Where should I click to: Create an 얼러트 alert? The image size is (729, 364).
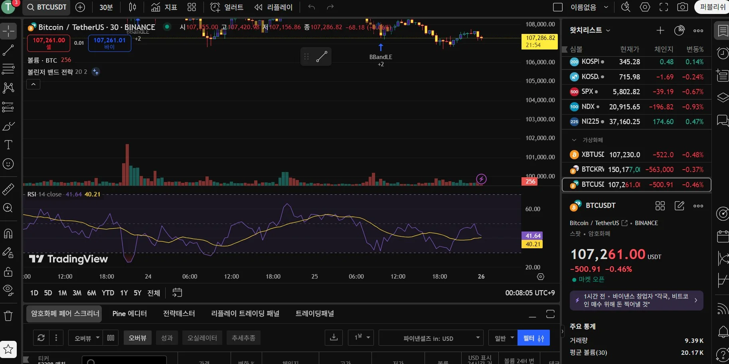point(227,7)
